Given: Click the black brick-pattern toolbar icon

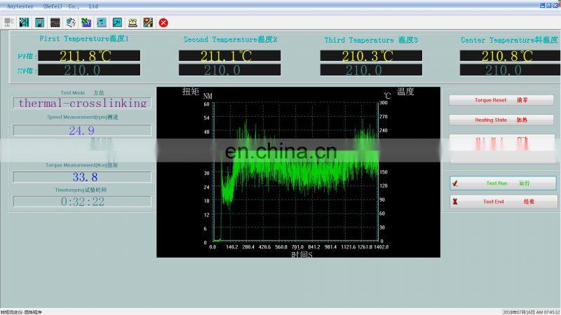Looking at the screenshot, I should (x=55, y=22).
